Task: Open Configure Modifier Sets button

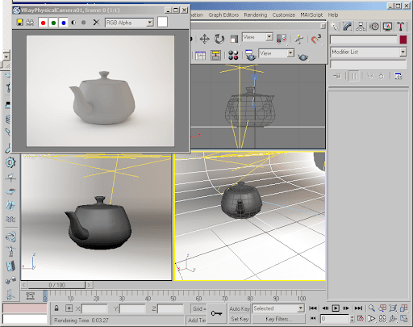Action: pyautogui.click(x=398, y=77)
